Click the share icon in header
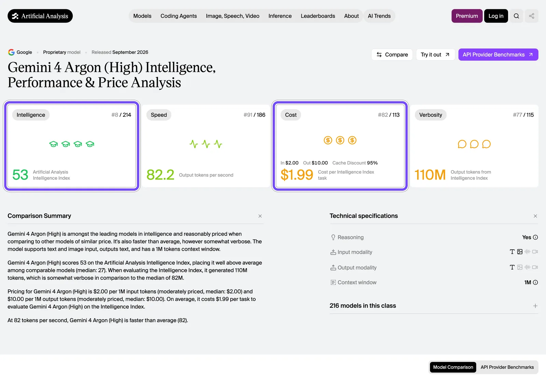This screenshot has height=379, width=546. [x=532, y=16]
